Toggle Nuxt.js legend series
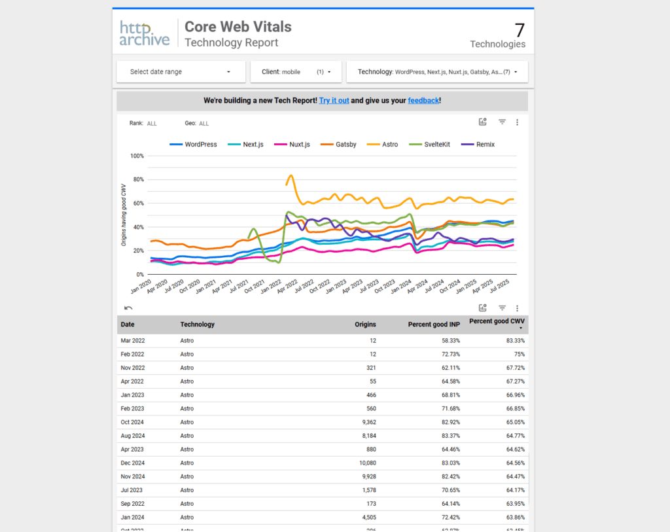Screen dimensions: 670x532 (x=292, y=145)
